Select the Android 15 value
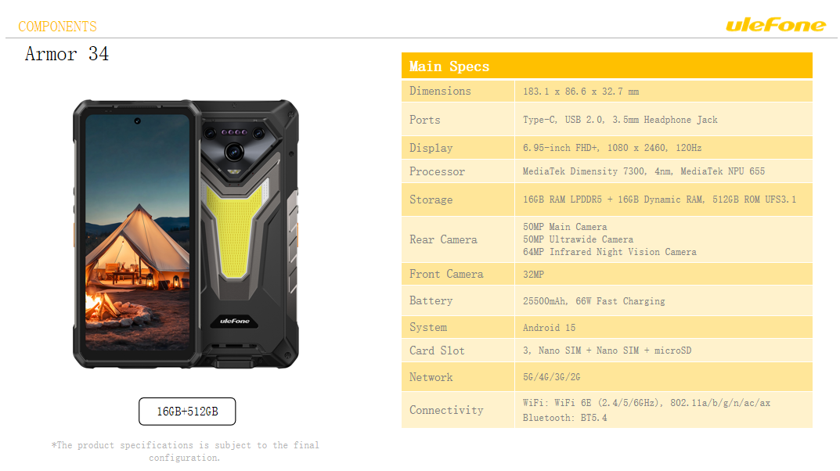This screenshot has width=840, height=471. pyautogui.click(x=549, y=328)
